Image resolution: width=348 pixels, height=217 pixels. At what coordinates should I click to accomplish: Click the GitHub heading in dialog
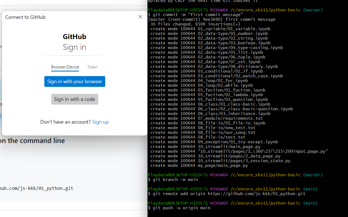(x=74, y=37)
